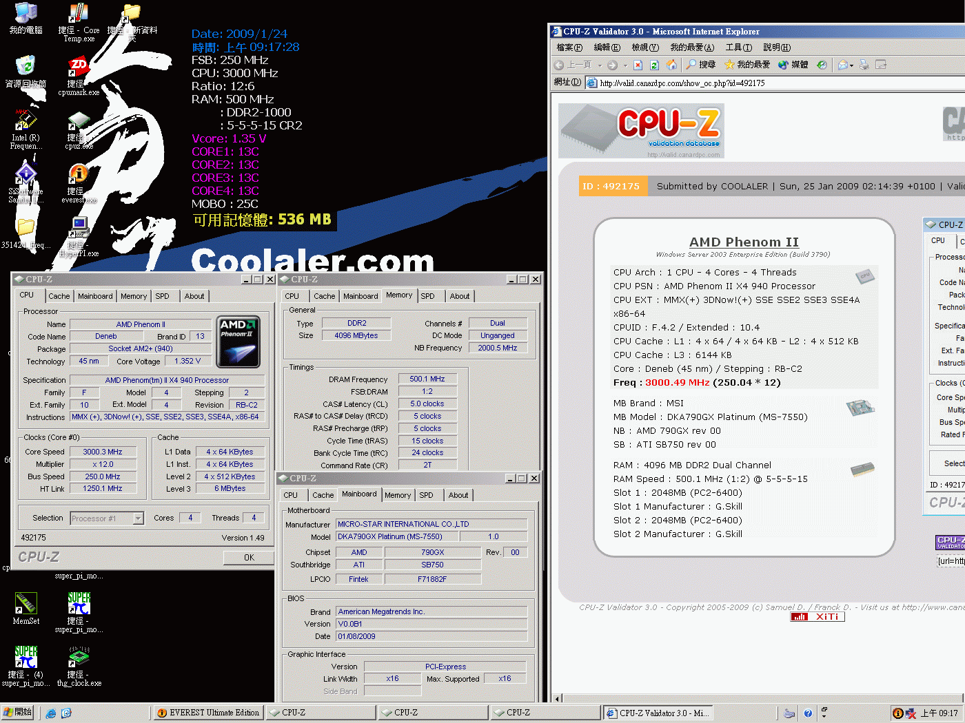This screenshot has height=723, width=965.
Task: Open the 編輯(E) menu in Internet Explorer
Action: (x=607, y=48)
